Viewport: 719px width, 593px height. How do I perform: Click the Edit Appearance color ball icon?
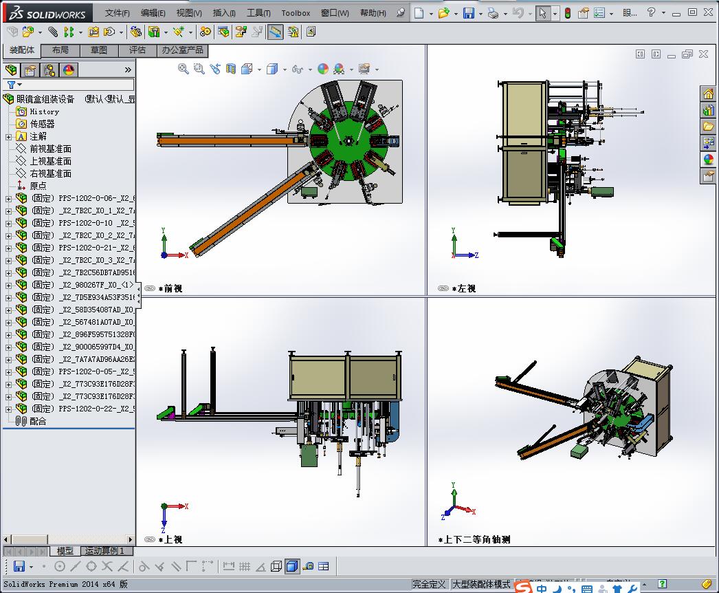pos(323,69)
